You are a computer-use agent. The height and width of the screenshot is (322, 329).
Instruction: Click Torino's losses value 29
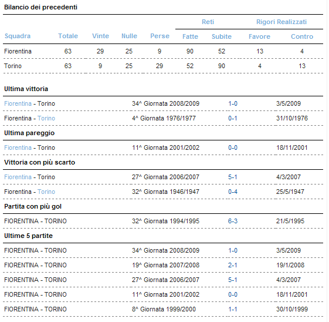160,66
